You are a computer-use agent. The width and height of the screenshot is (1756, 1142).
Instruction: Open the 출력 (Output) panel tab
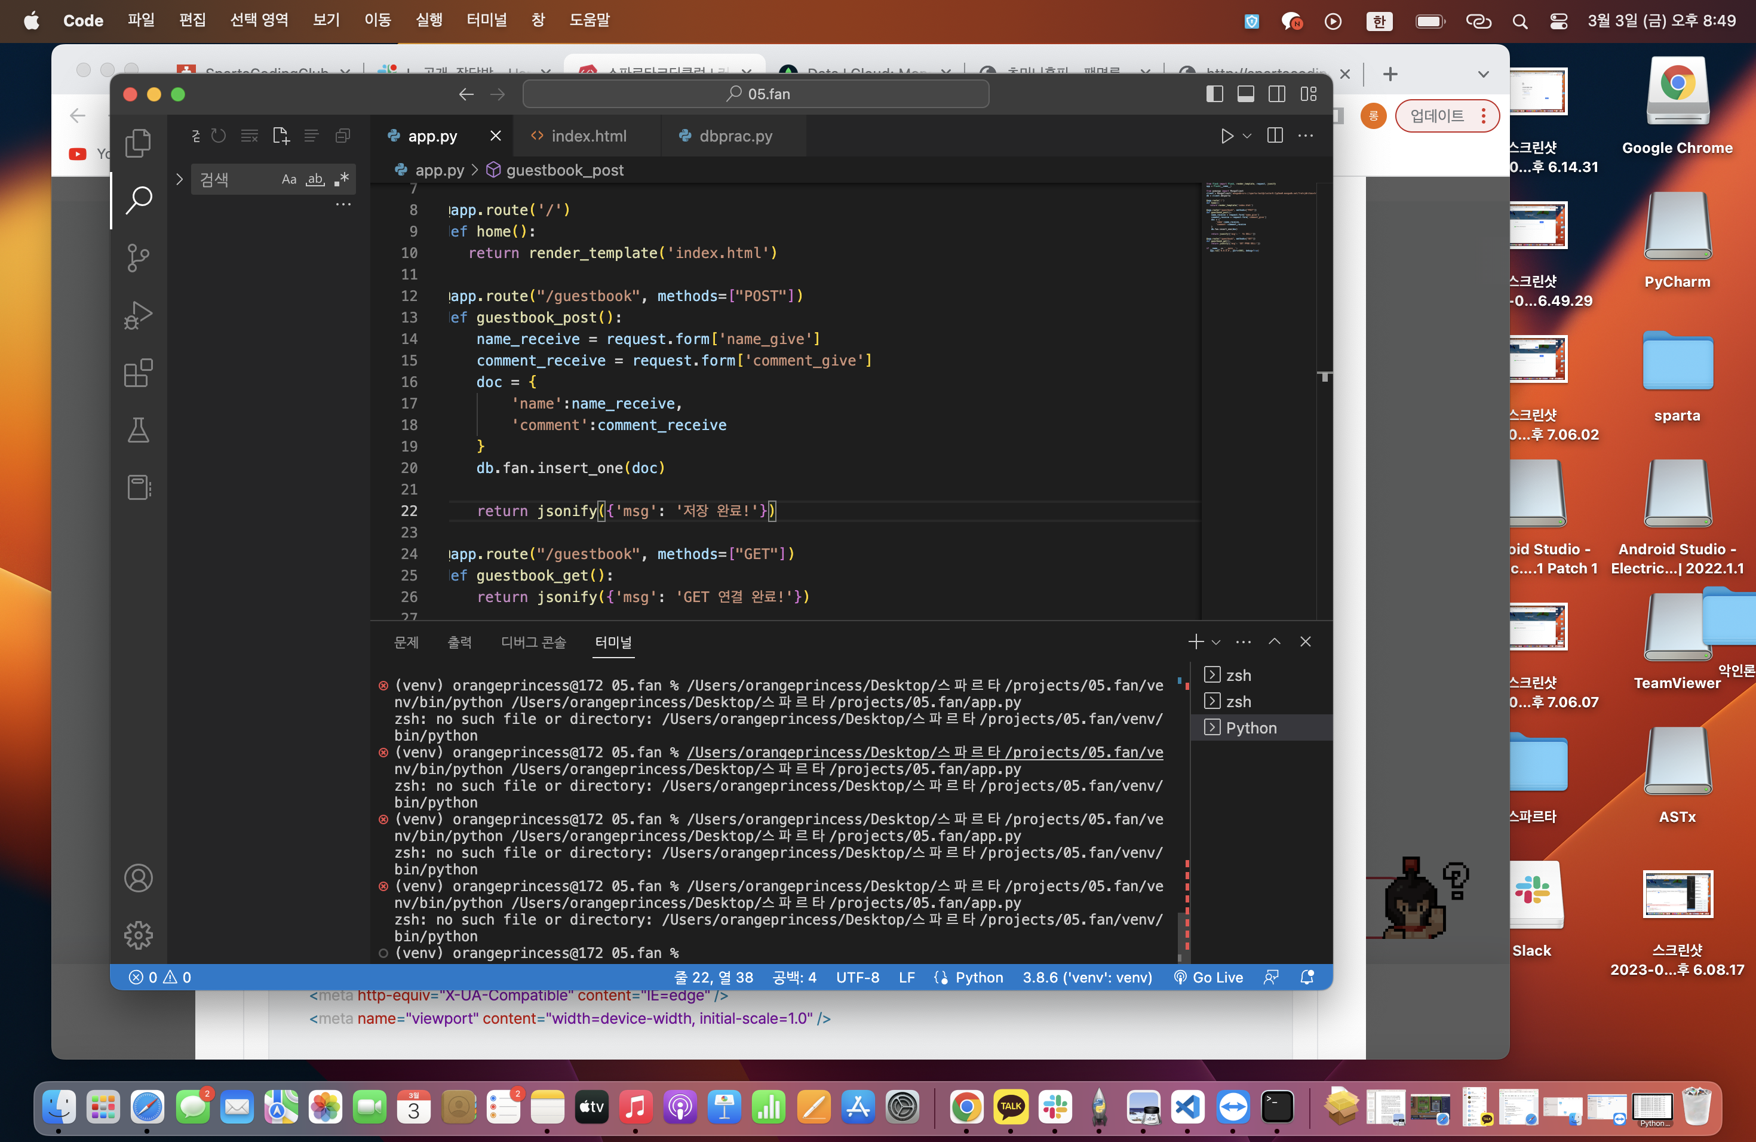click(460, 642)
